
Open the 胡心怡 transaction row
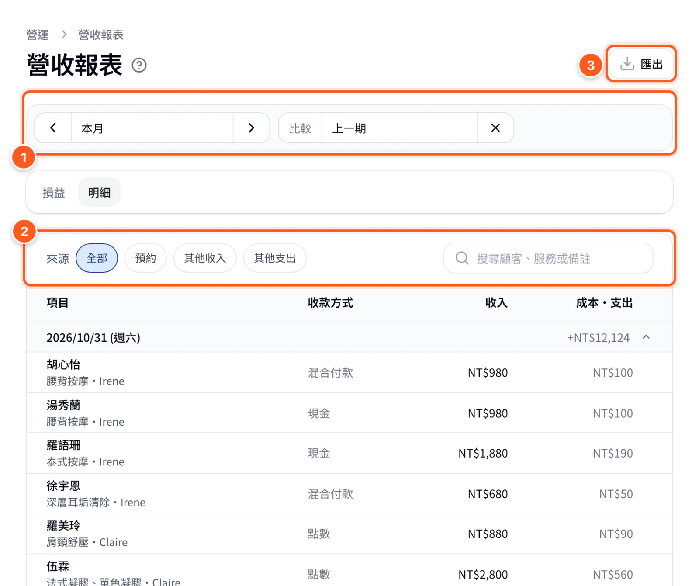coord(349,372)
